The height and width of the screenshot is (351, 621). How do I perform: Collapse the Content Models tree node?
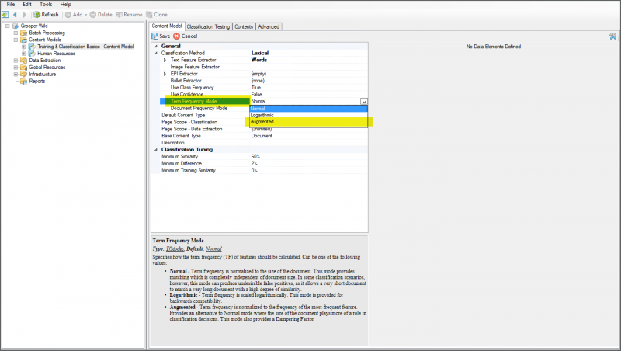(16, 40)
